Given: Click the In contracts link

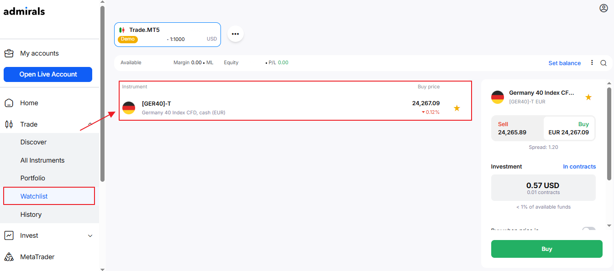Looking at the screenshot, I should click(579, 167).
